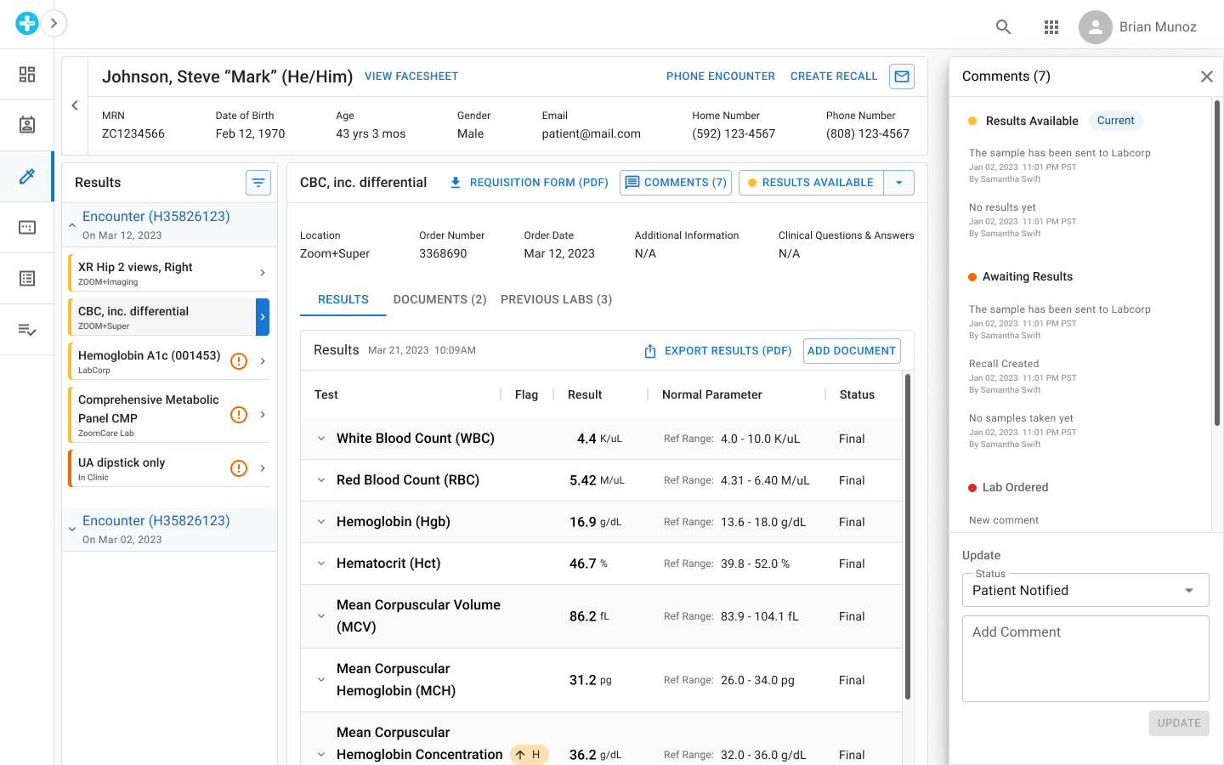Switch to the Documents (2) tab
This screenshot has height=765, width=1224.
tap(439, 299)
